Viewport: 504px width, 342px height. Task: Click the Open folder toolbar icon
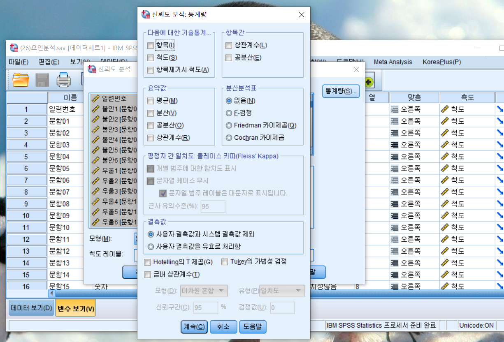[x=21, y=80]
